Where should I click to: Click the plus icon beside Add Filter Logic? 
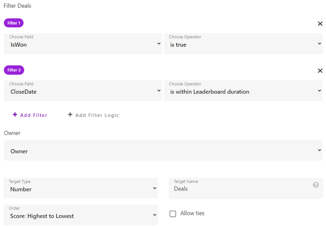70,115
